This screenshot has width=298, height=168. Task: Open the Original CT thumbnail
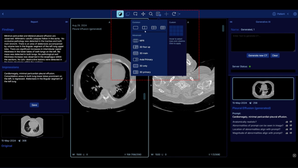point(32,126)
